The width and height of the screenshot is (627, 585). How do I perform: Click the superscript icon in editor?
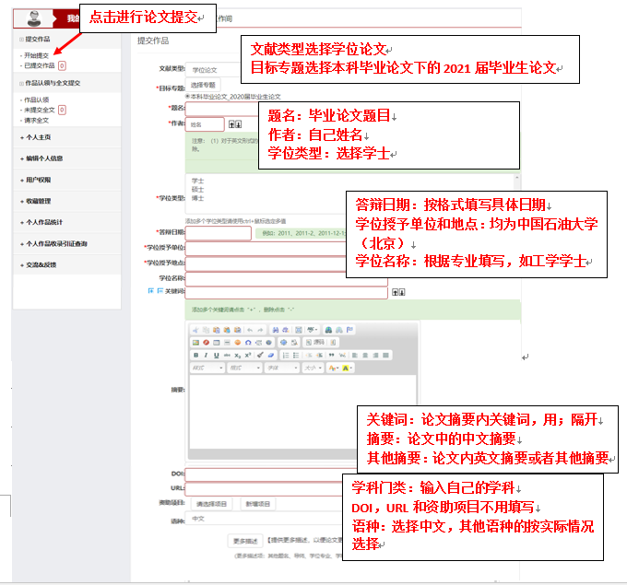pyautogui.click(x=247, y=355)
